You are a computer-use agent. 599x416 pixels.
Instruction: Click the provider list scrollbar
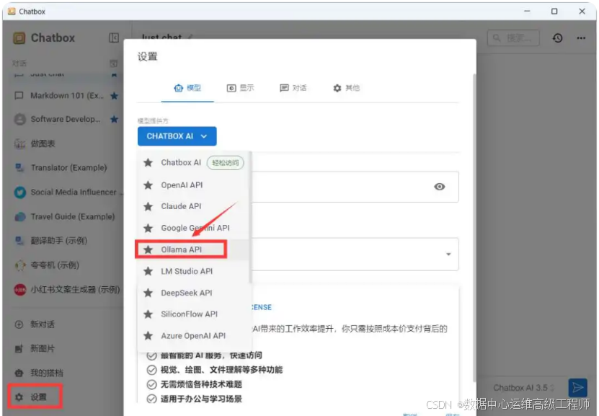point(250,218)
